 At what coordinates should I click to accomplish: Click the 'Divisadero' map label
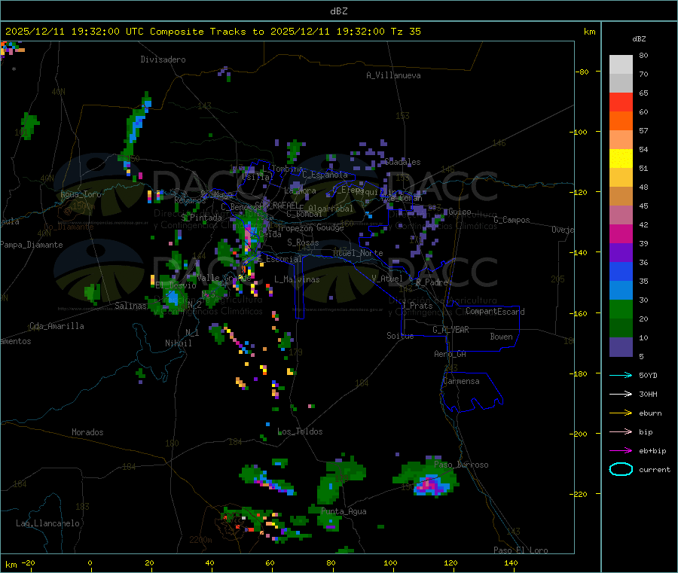point(163,59)
